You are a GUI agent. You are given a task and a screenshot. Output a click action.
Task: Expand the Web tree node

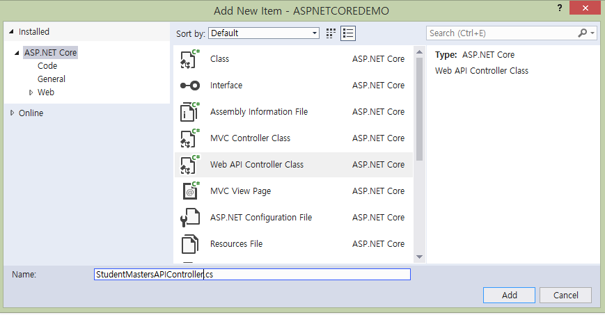click(x=31, y=92)
